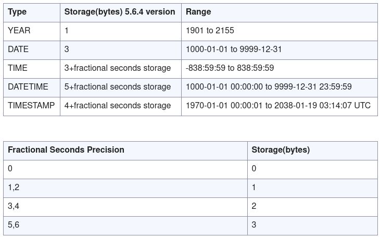Click 4+fractional seconds storage cell

tap(118, 105)
